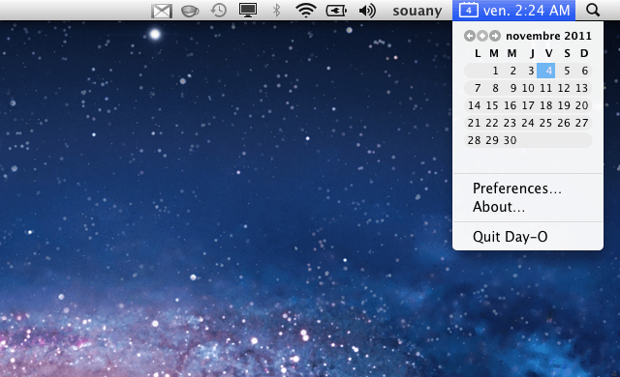The width and height of the screenshot is (620, 377).
Task: Click date 27 in the calendar
Action: click(x=581, y=123)
